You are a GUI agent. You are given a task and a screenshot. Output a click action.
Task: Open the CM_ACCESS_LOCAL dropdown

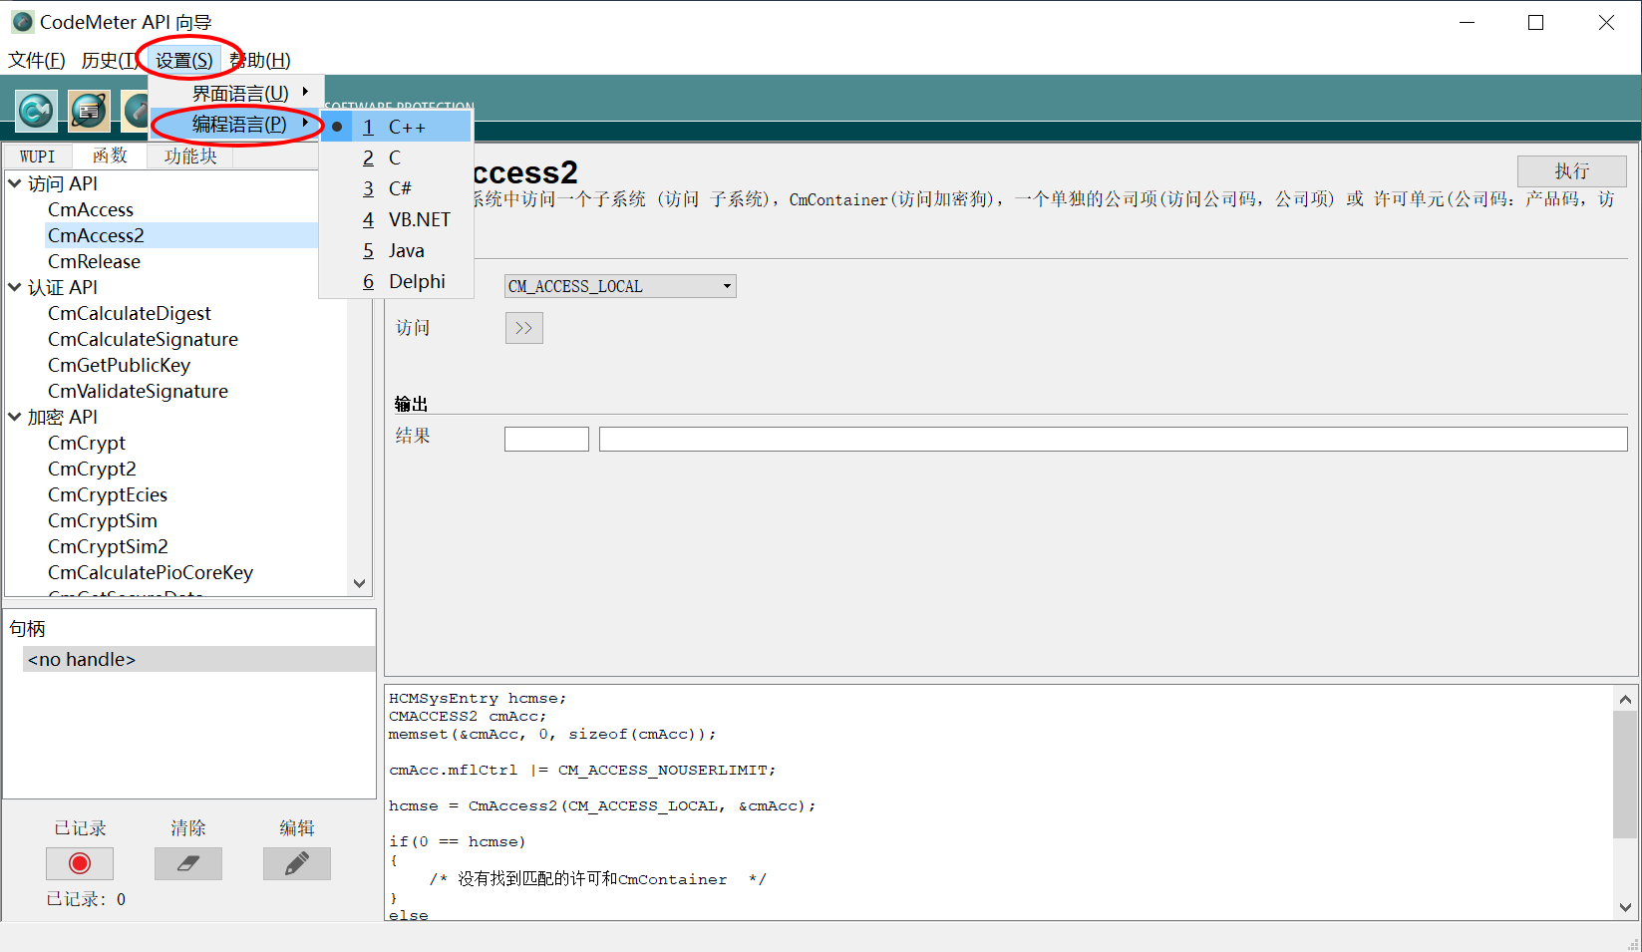tap(620, 286)
